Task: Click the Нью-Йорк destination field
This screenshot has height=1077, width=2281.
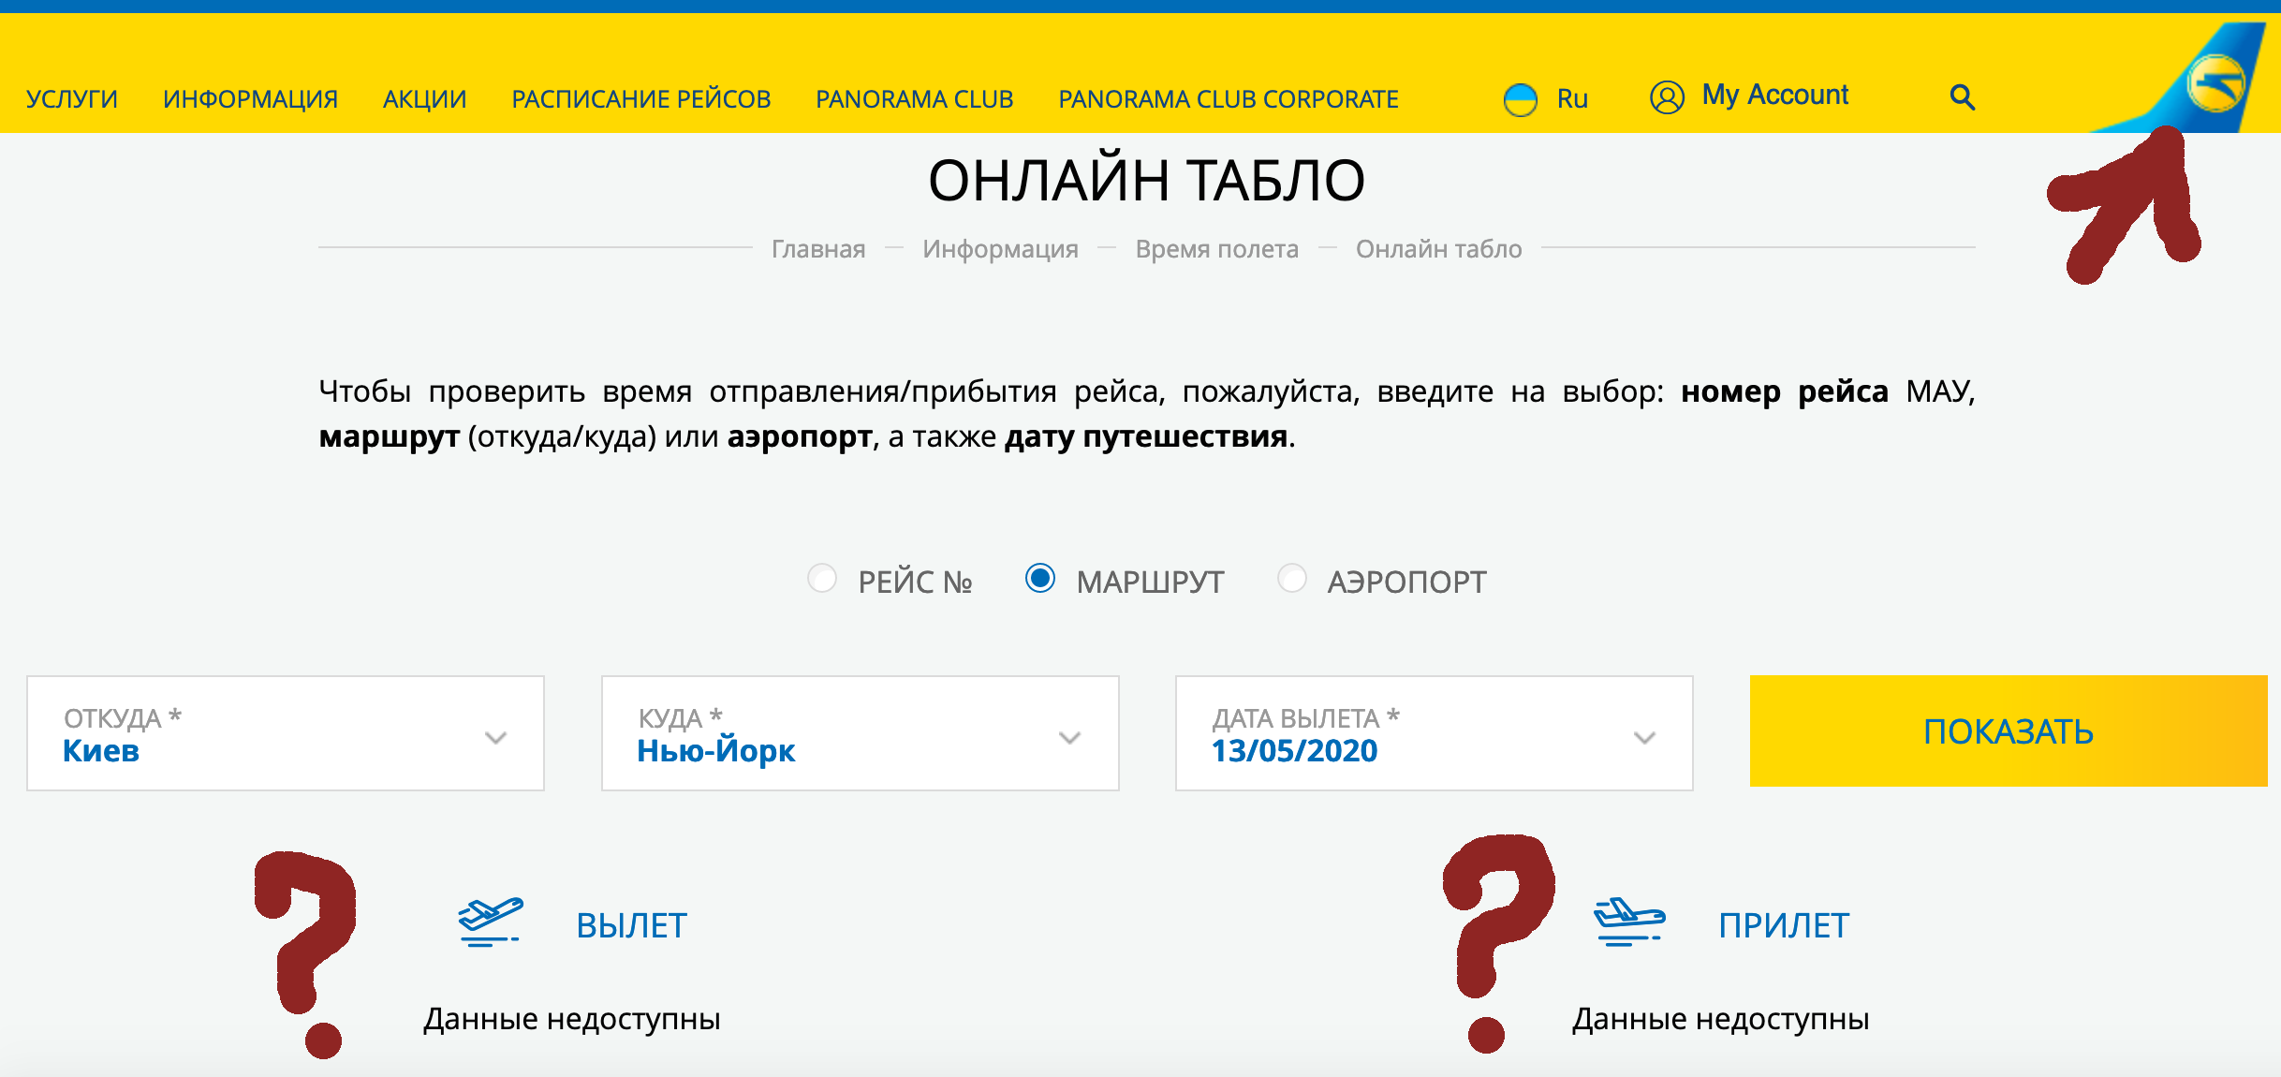Action: point(716,751)
